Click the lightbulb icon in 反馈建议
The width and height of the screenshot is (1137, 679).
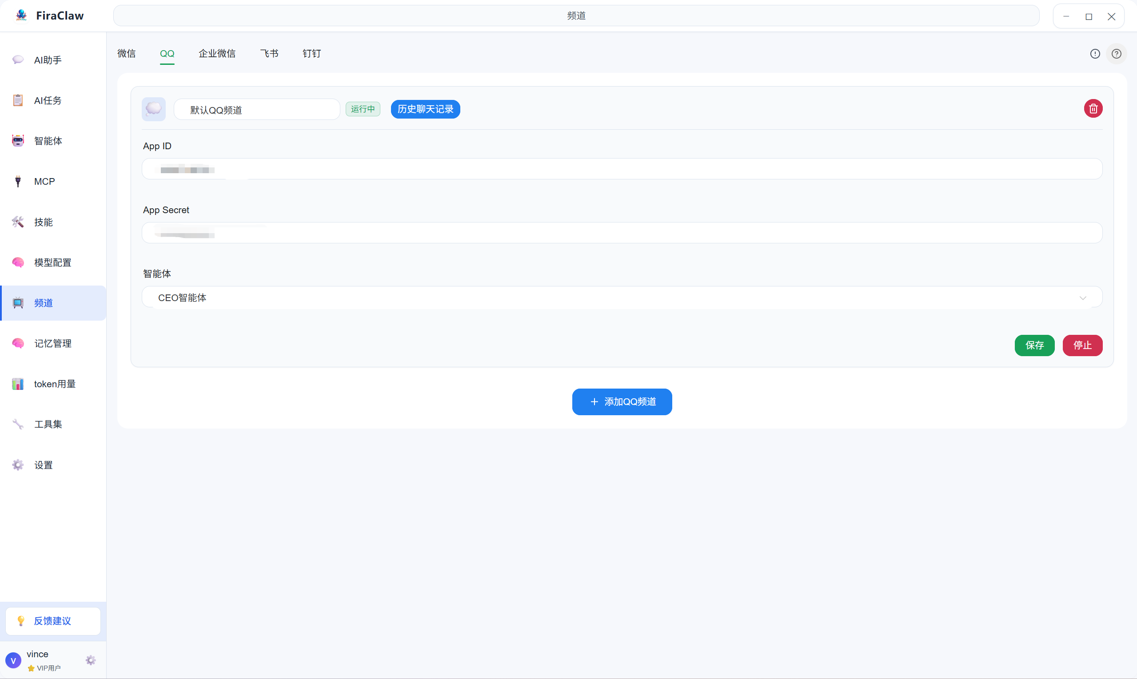pos(20,621)
